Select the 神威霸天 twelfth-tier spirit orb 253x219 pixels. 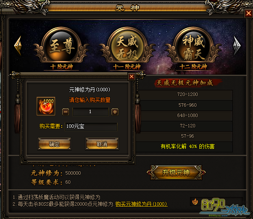coord(193,46)
